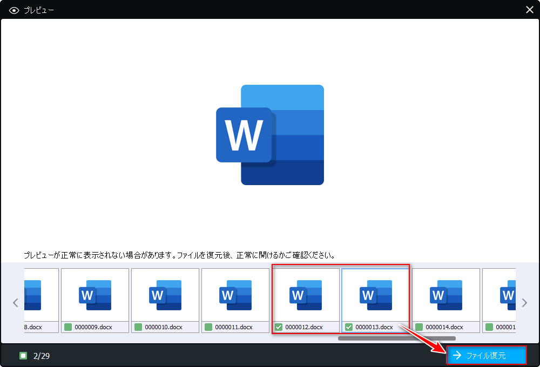Uncheck the 0000013.docx checkbox
This screenshot has height=367, width=540.
tap(349, 327)
